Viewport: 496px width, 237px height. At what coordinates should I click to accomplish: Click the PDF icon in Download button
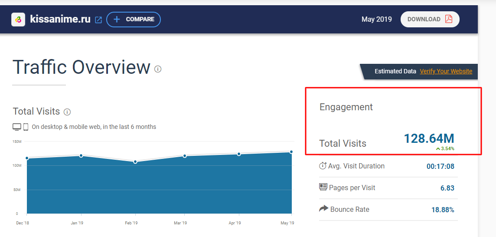tap(449, 19)
